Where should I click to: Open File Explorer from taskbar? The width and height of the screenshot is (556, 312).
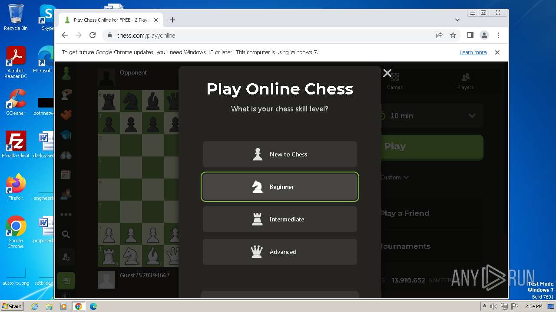click(x=49, y=306)
